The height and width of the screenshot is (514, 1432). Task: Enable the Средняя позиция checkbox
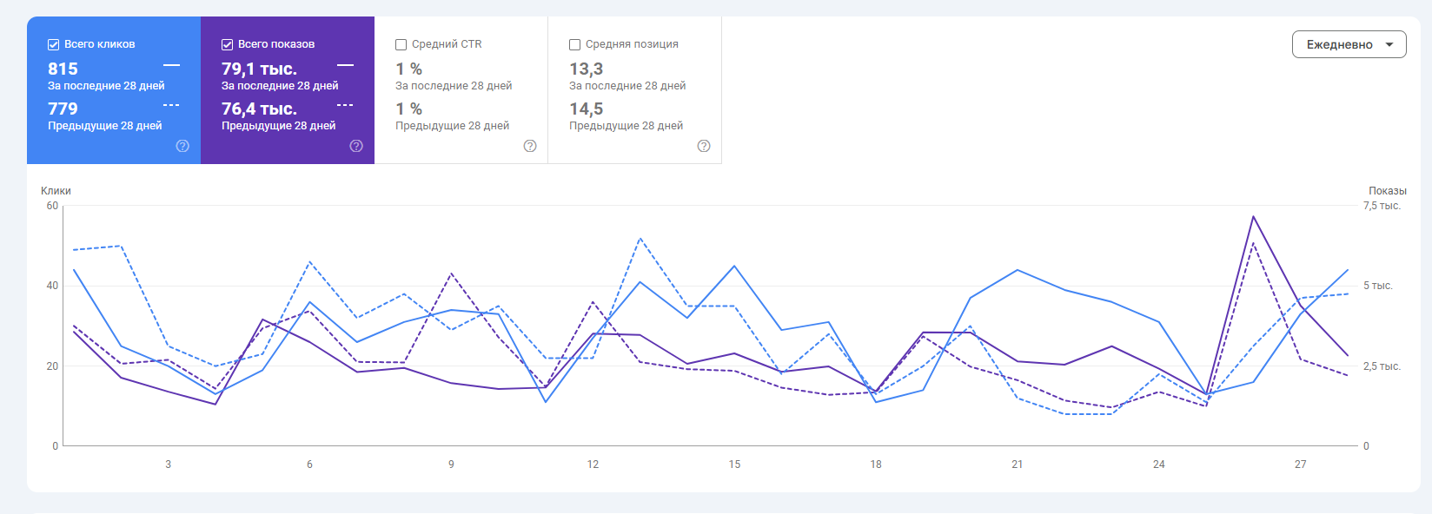575,44
